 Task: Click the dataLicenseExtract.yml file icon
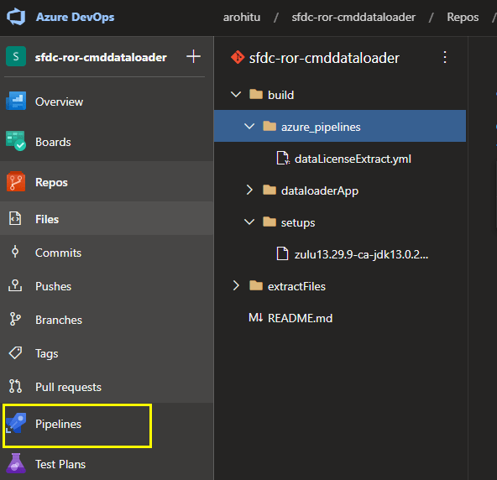point(283,158)
